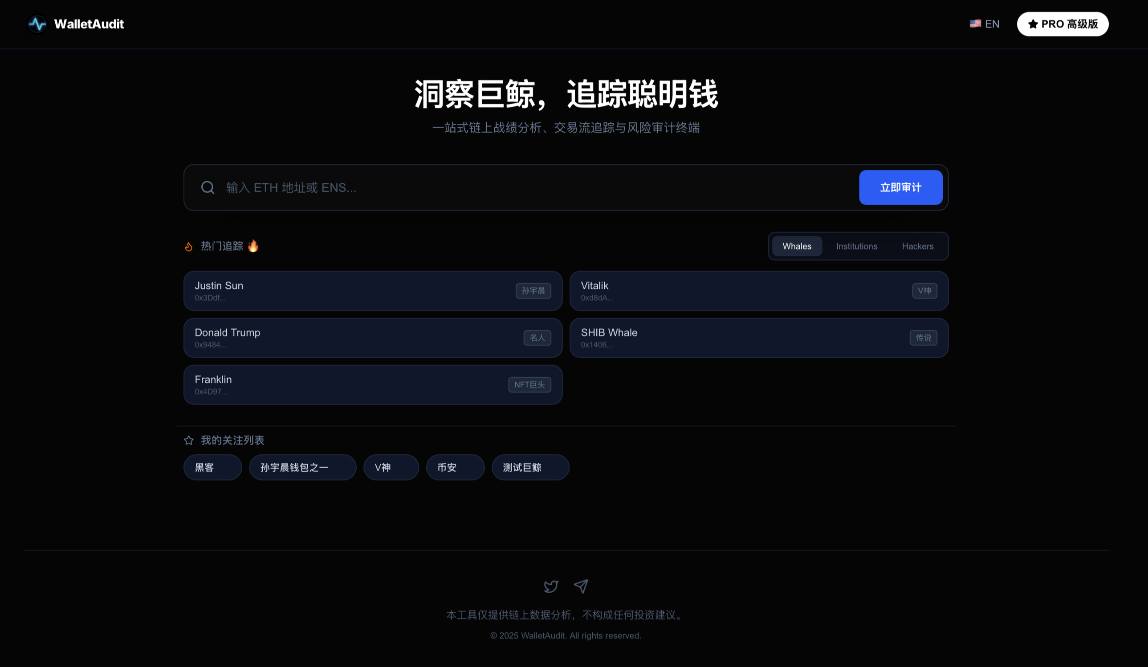Open the Telegram paper plane icon

tap(581, 586)
